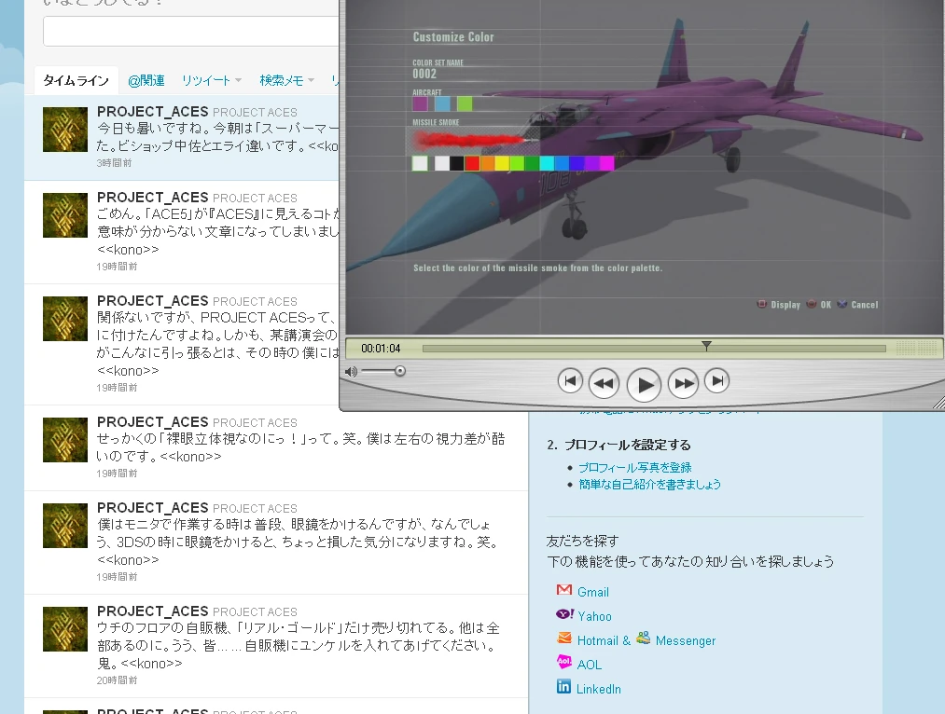Adjust the player volume slider knob
This screenshot has width=945, height=714.
399,371
